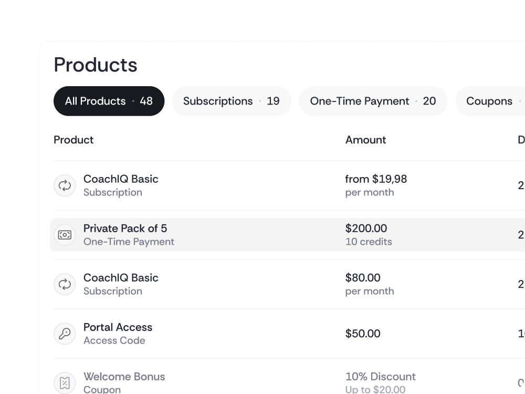Sort by the Amount column header

pos(365,140)
